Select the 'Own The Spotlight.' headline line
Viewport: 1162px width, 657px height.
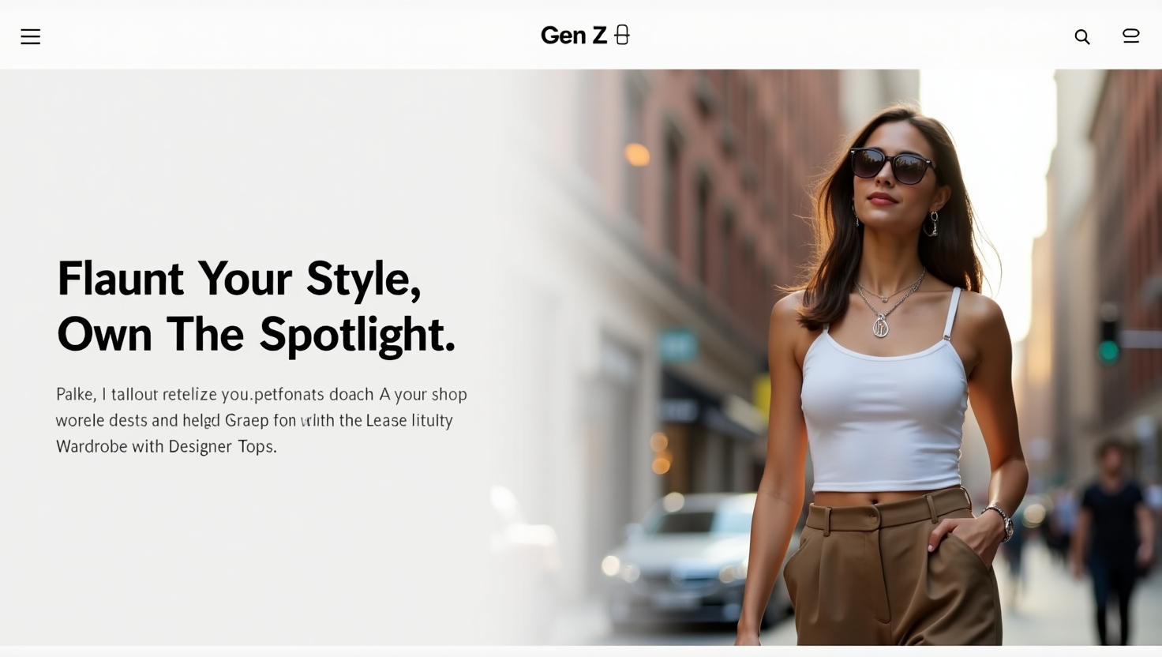coord(257,334)
